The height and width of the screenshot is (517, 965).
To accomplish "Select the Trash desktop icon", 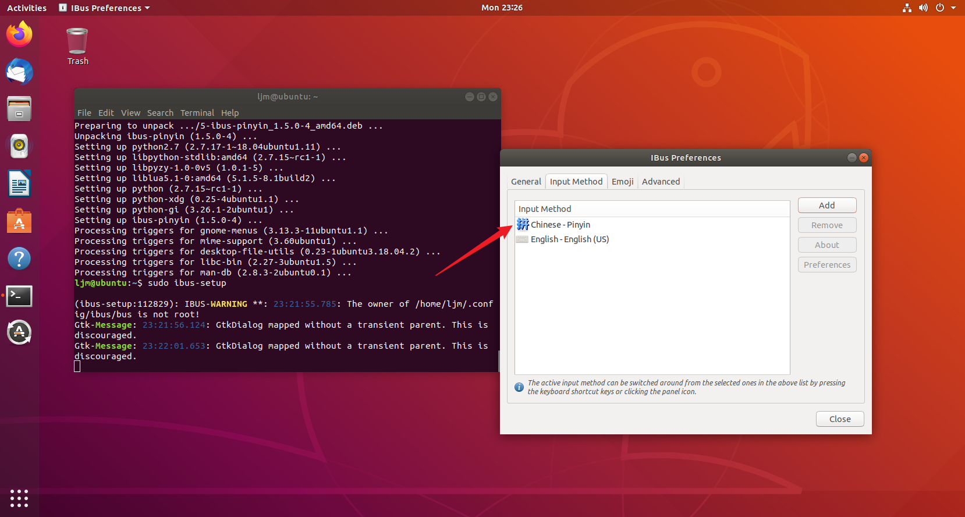I will 77,47.
